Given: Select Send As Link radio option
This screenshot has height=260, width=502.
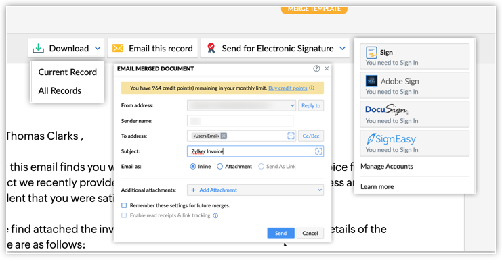Looking at the screenshot, I should pyautogui.click(x=261, y=167).
